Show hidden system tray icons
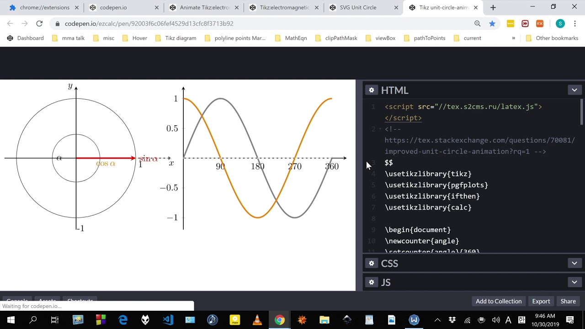The height and width of the screenshot is (329, 585). pos(437,320)
